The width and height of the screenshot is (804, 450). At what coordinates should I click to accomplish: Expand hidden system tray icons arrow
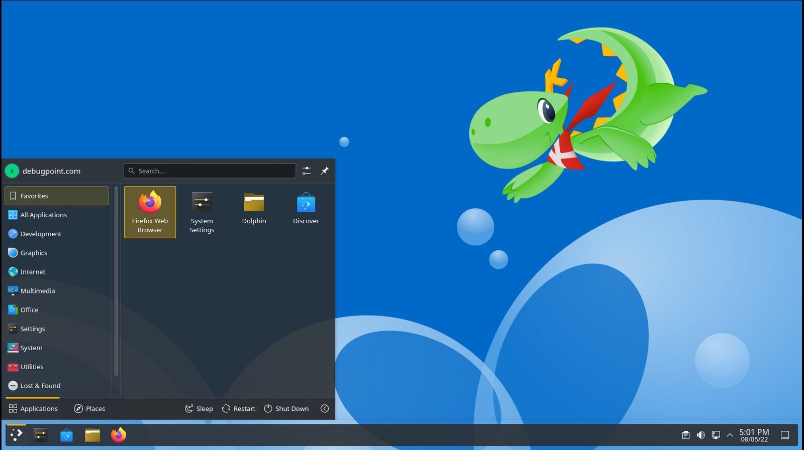tap(730, 435)
